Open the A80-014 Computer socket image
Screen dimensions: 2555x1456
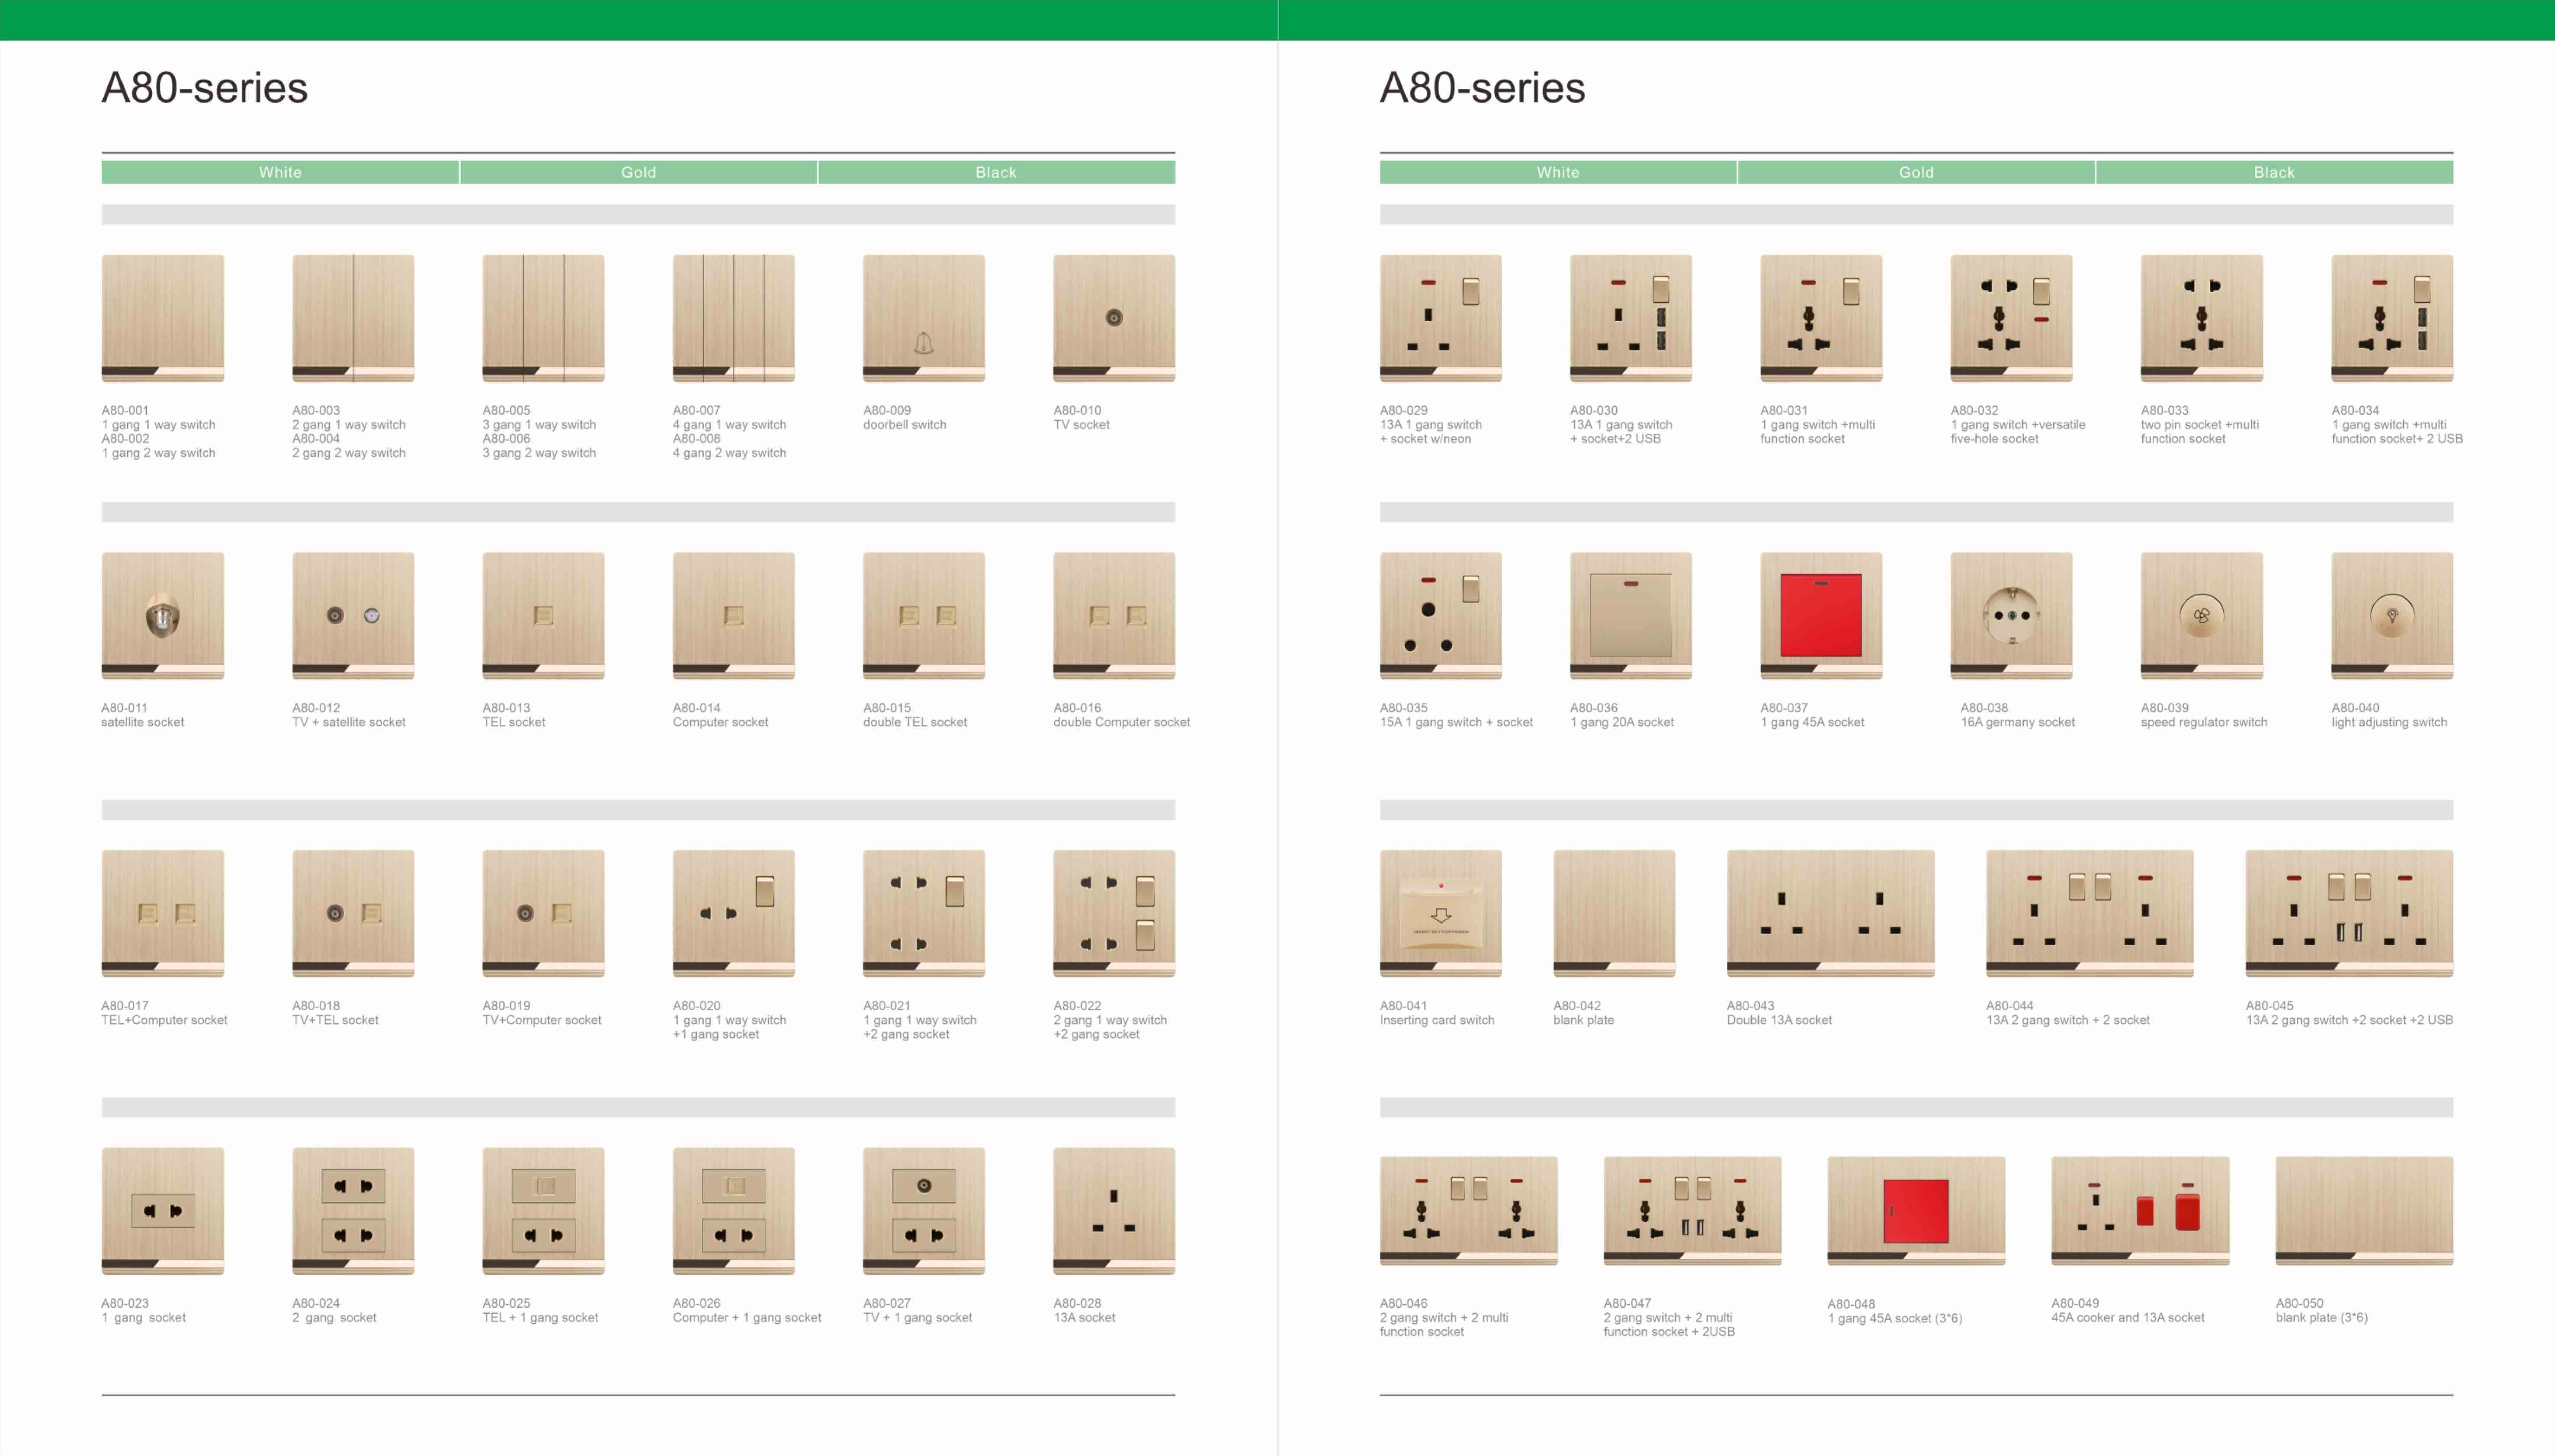pos(733,616)
